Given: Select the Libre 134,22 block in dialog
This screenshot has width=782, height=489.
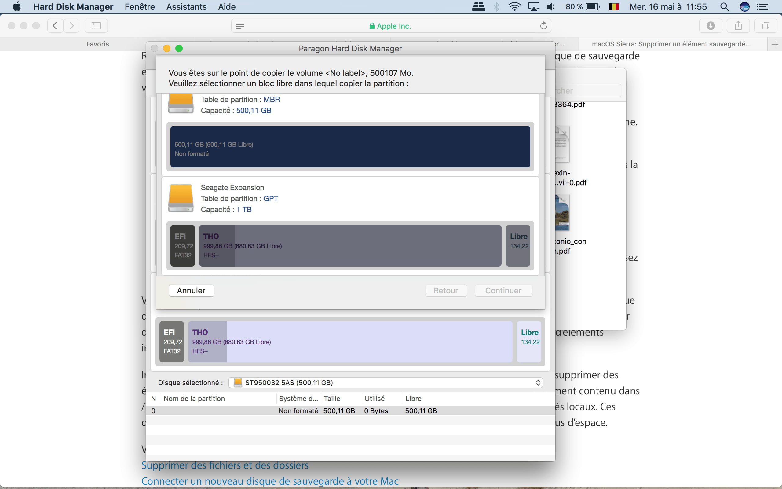Looking at the screenshot, I should pyautogui.click(x=518, y=246).
